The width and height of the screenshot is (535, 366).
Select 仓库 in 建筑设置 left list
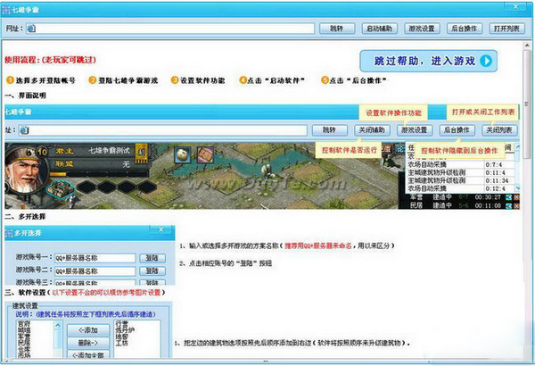24,349
